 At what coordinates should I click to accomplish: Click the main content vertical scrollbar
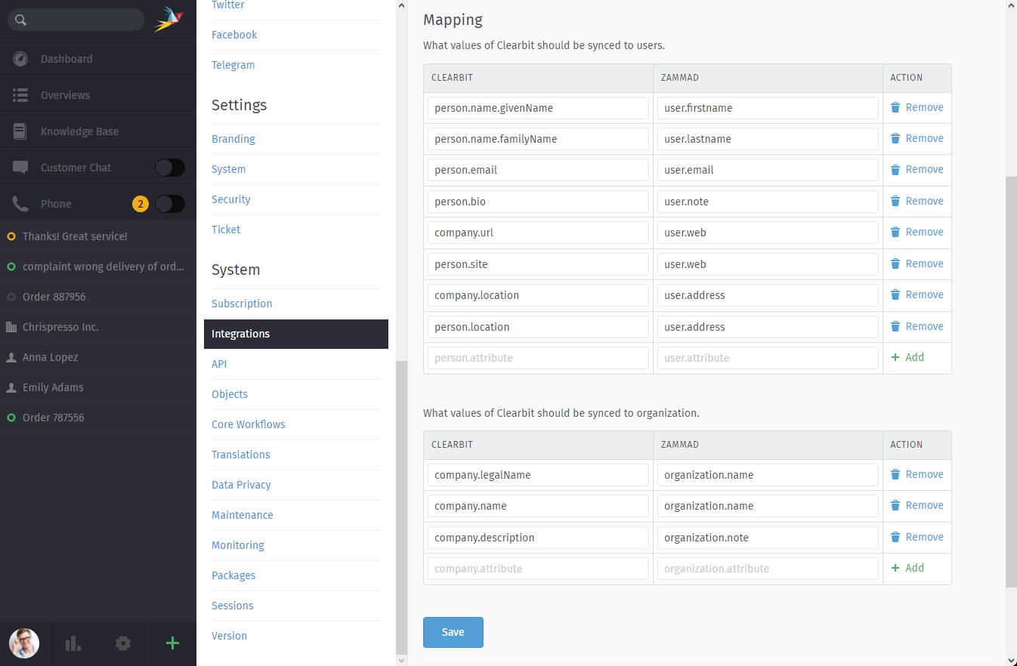1011,382
